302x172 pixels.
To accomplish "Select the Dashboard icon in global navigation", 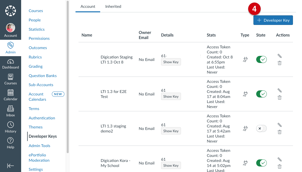I will tap(11, 61).
